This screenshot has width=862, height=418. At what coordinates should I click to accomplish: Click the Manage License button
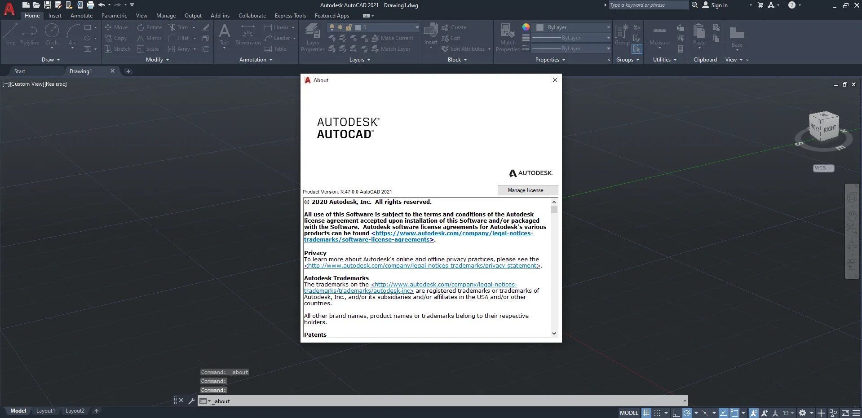coord(528,190)
